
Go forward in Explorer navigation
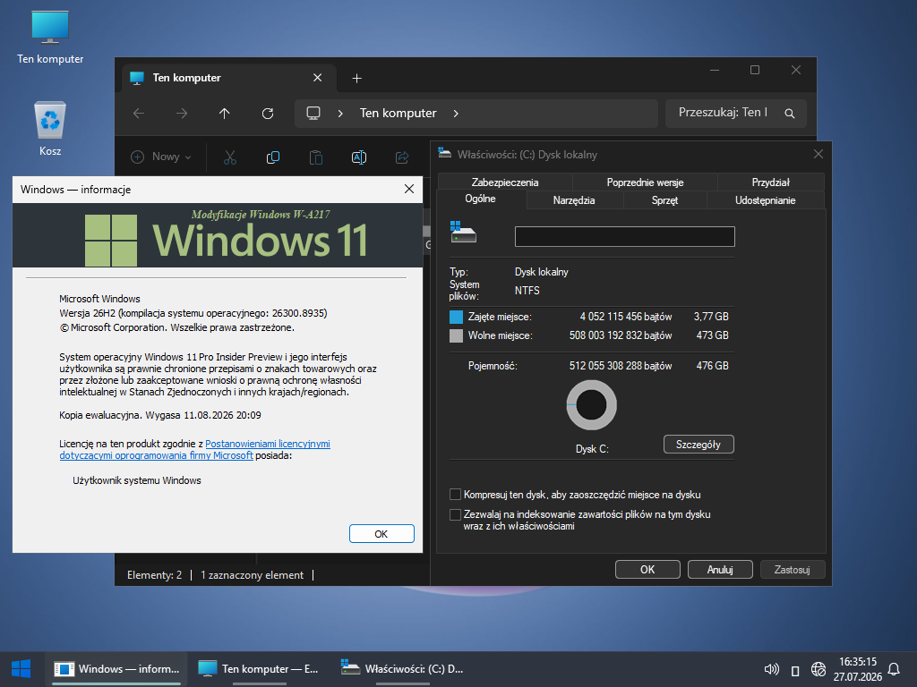coord(182,114)
